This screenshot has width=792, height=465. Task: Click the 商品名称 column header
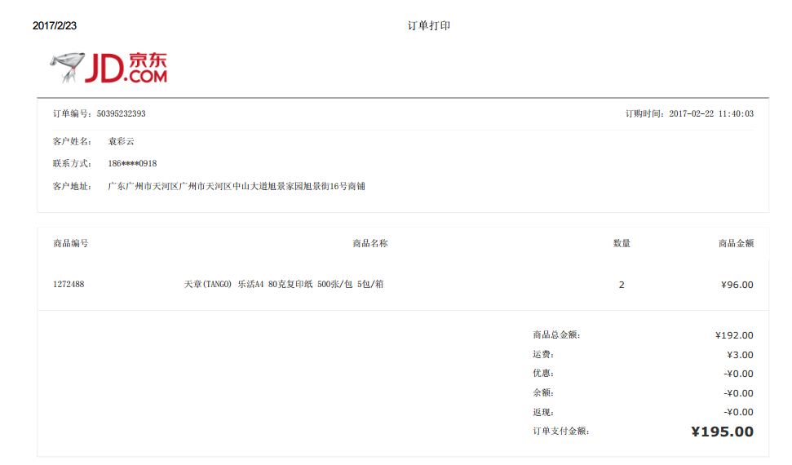coord(369,243)
